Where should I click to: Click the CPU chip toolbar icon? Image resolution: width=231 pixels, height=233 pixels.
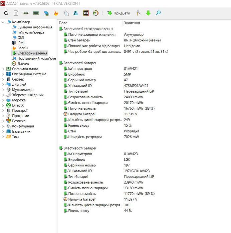[x=26, y=13]
